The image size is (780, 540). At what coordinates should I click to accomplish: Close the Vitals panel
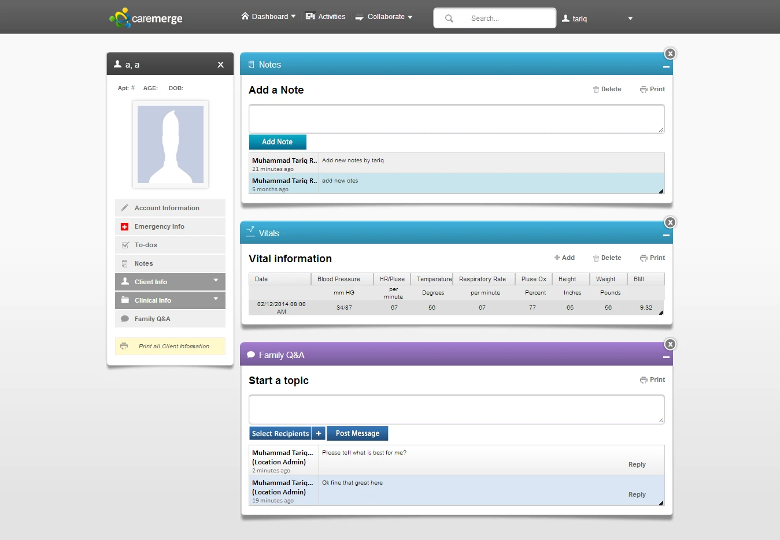670,222
